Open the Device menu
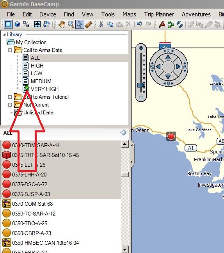Image resolution: width=224 pixels, height=253 pixels. [x=48, y=14]
